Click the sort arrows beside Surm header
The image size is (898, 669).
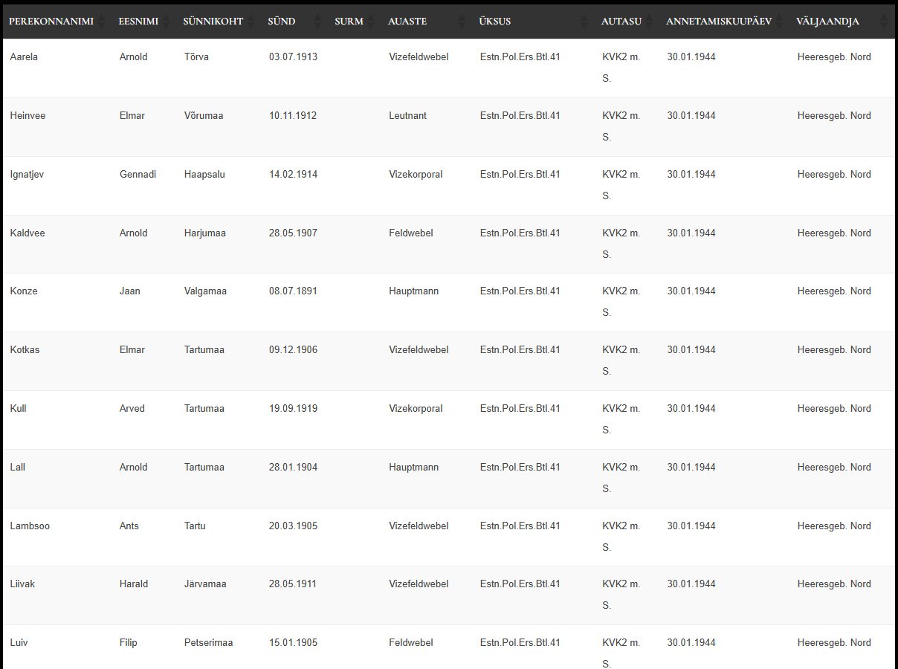point(372,22)
